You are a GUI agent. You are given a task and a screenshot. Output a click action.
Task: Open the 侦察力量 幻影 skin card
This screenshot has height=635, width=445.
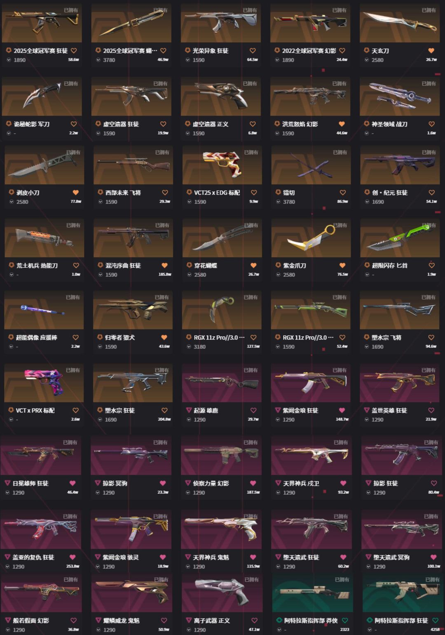tap(221, 468)
